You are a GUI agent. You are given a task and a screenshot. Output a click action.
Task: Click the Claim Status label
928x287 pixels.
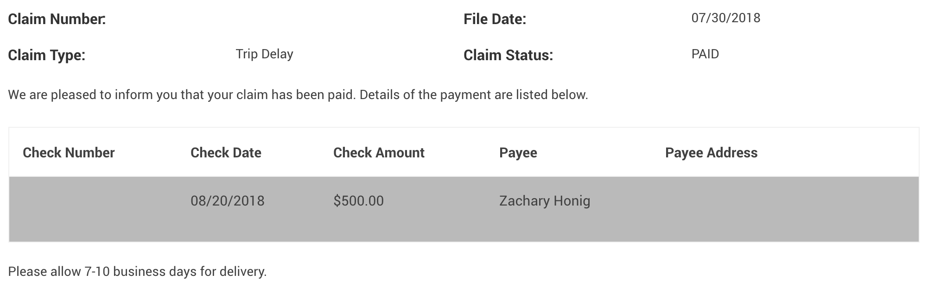(x=508, y=56)
